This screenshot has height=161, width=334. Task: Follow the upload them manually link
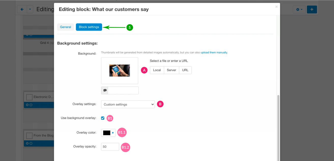pyautogui.click(x=214, y=52)
